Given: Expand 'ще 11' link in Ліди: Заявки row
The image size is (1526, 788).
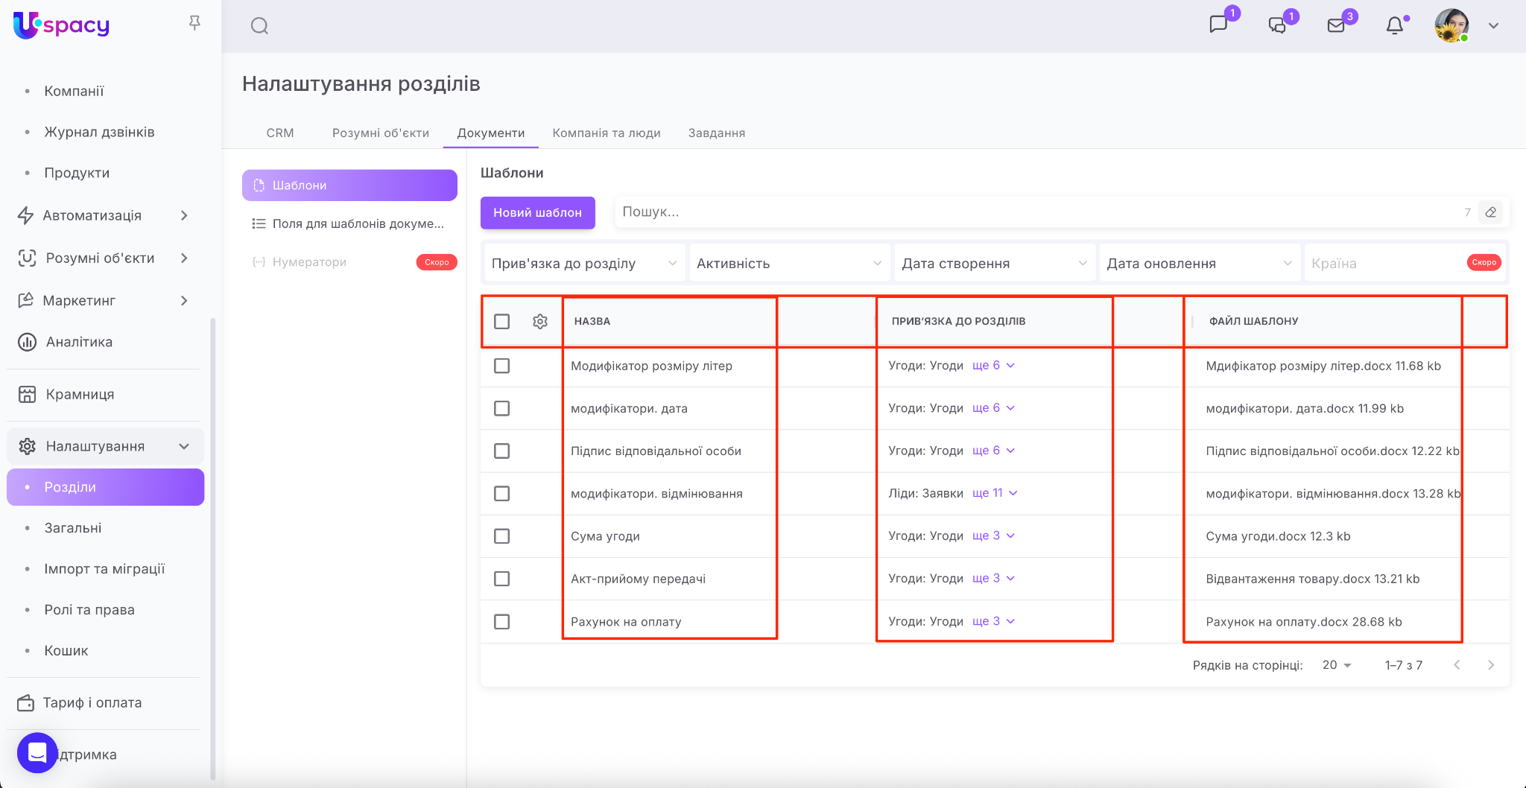Looking at the screenshot, I should 994,493.
